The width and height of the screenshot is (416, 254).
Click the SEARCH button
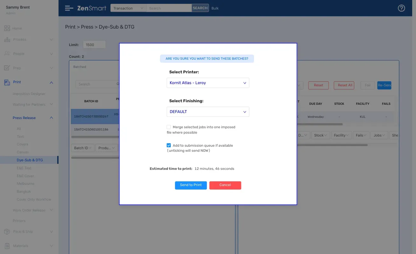point(200,8)
